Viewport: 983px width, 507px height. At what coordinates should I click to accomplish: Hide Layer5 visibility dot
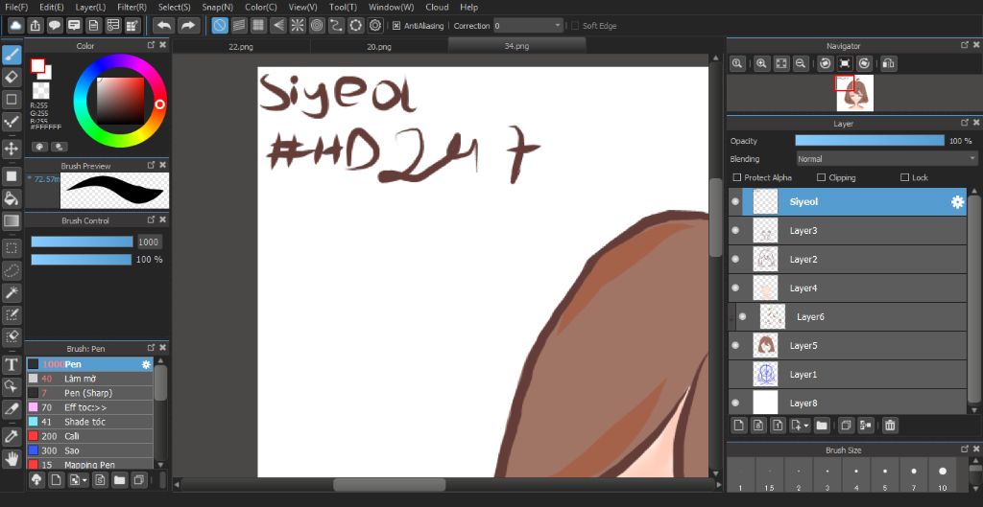pos(735,346)
